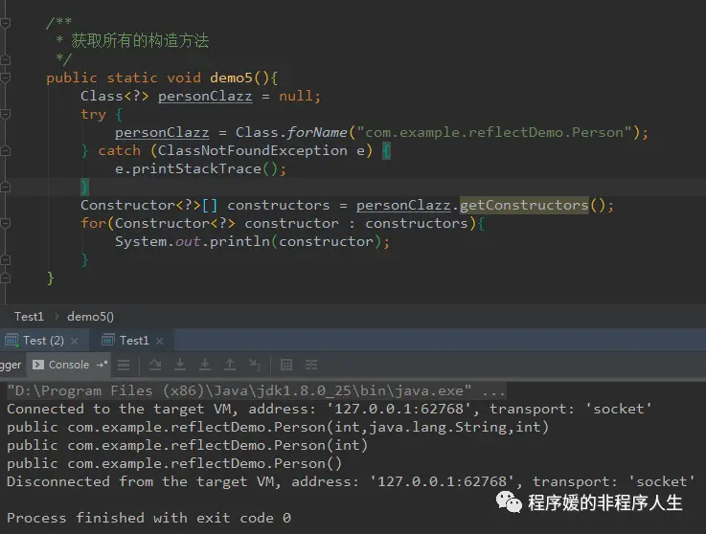Click fold marker at the comment's closing */ line
Viewport: 706px width, 534px height.
pyautogui.click(x=6, y=59)
